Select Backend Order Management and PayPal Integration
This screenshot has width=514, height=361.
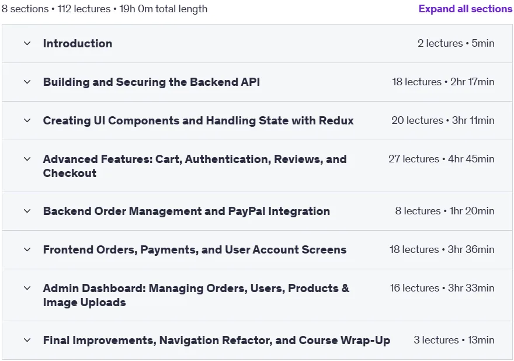[186, 211]
